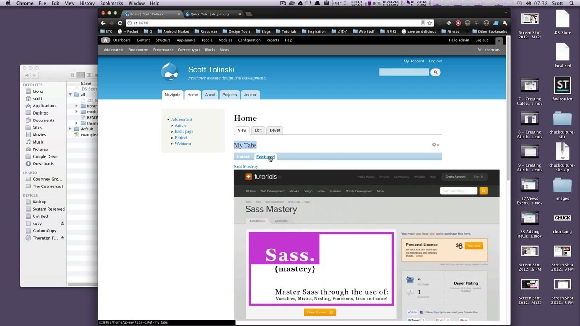Image resolution: width=580 pixels, height=326 pixels.
Task: Click the Sass Mastery screenshot image
Action: click(x=367, y=245)
